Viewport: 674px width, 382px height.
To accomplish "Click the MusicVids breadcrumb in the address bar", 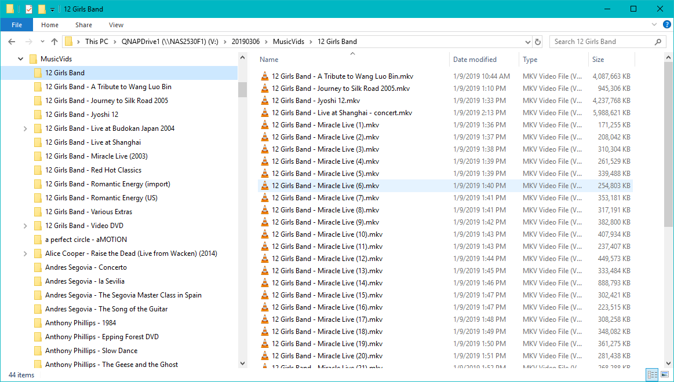I will [289, 42].
